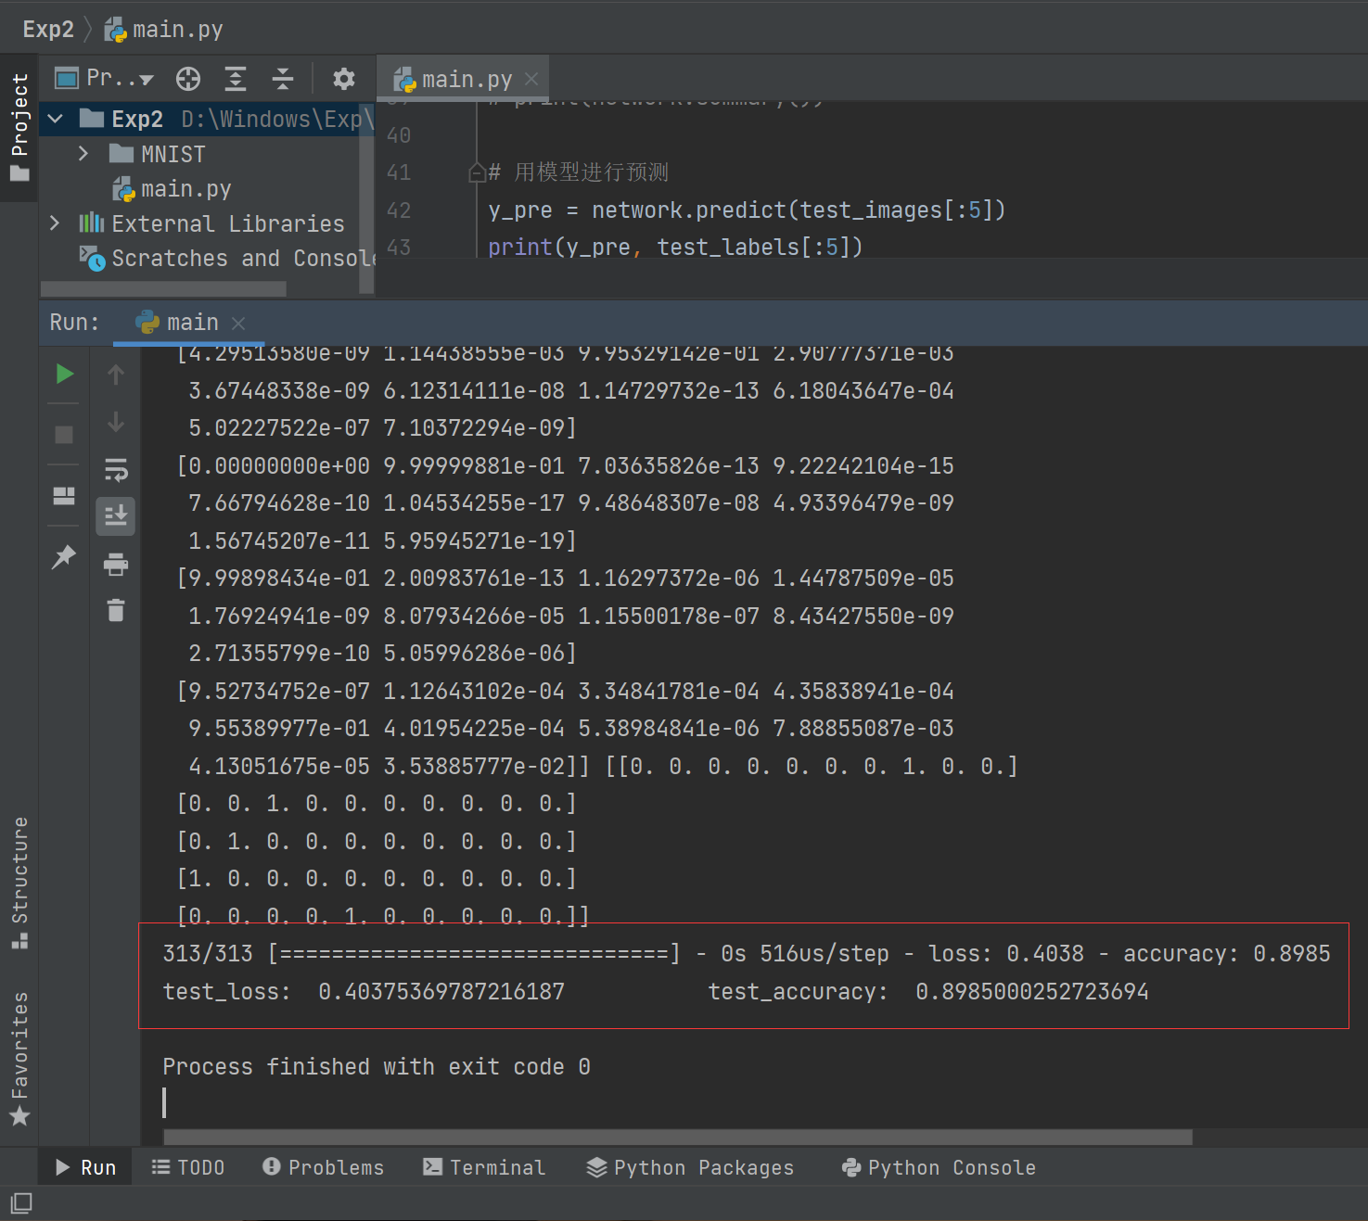This screenshot has height=1221, width=1368.
Task: Click the horizontal scrollbar in Project panel
Action: point(163,289)
